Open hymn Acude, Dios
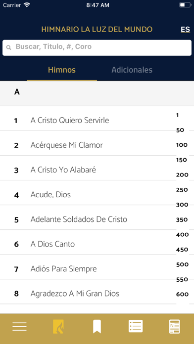Image resolution: width=194 pixels, height=344 pixels. click(x=88, y=195)
